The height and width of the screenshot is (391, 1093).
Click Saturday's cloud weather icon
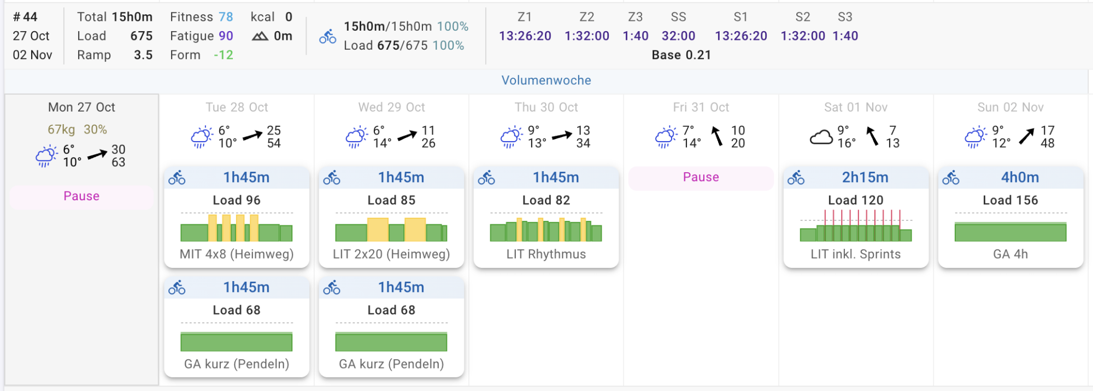click(821, 137)
